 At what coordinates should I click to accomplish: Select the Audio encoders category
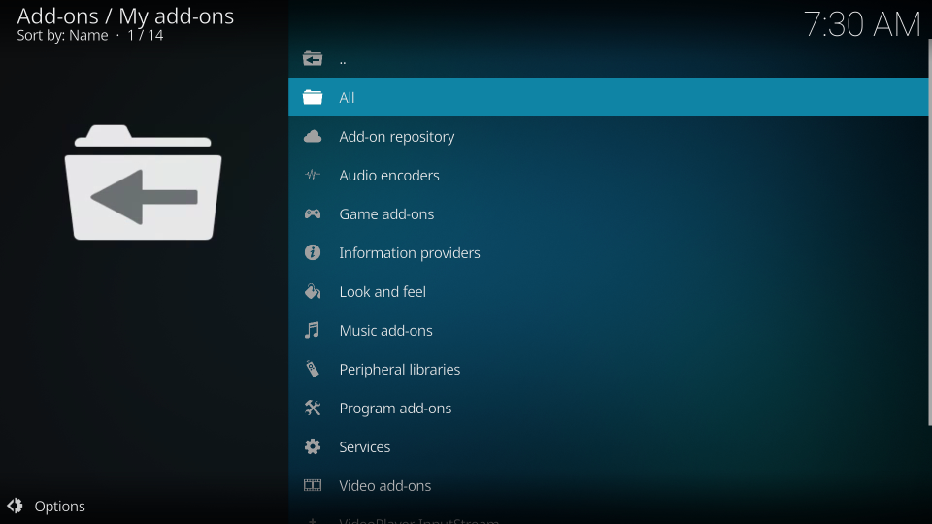click(x=388, y=176)
